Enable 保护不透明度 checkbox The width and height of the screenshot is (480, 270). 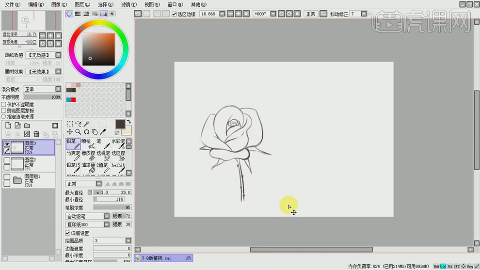point(4,104)
